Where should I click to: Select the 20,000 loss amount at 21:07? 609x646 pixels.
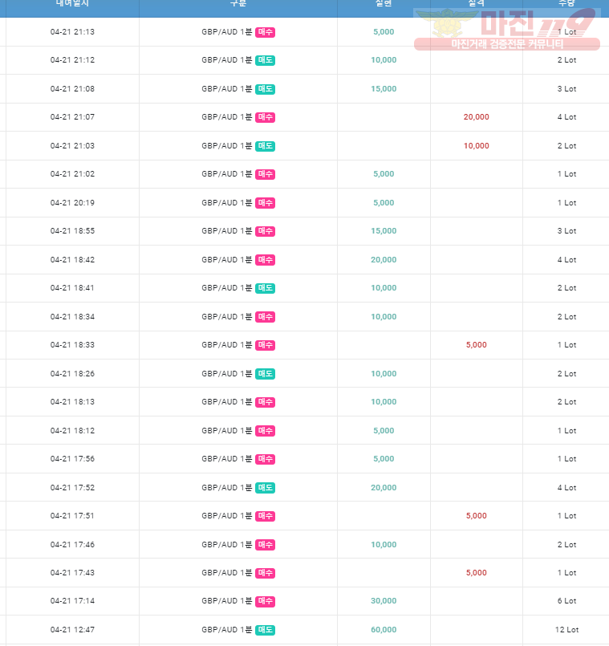tap(477, 117)
